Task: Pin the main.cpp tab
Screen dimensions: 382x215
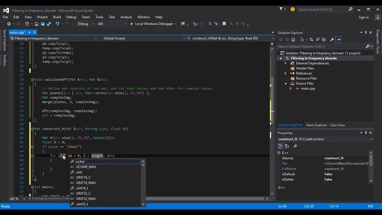Action: click(x=29, y=32)
